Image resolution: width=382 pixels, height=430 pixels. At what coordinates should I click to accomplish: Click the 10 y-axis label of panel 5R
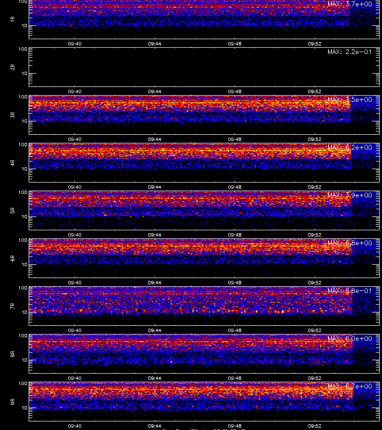pos(24,216)
